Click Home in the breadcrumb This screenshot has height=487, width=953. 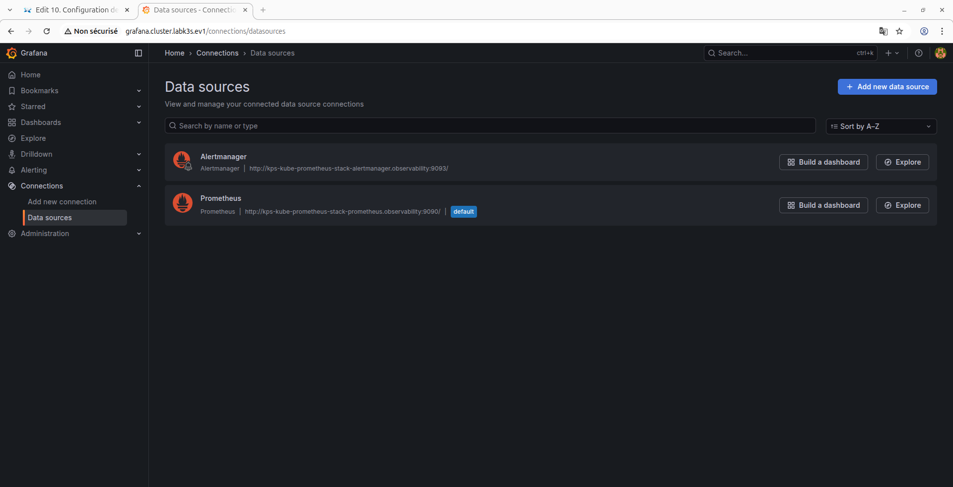coord(175,53)
